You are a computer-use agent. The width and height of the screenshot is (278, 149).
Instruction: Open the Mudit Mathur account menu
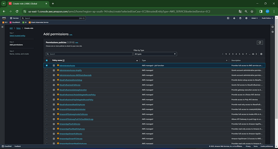pos(267,18)
